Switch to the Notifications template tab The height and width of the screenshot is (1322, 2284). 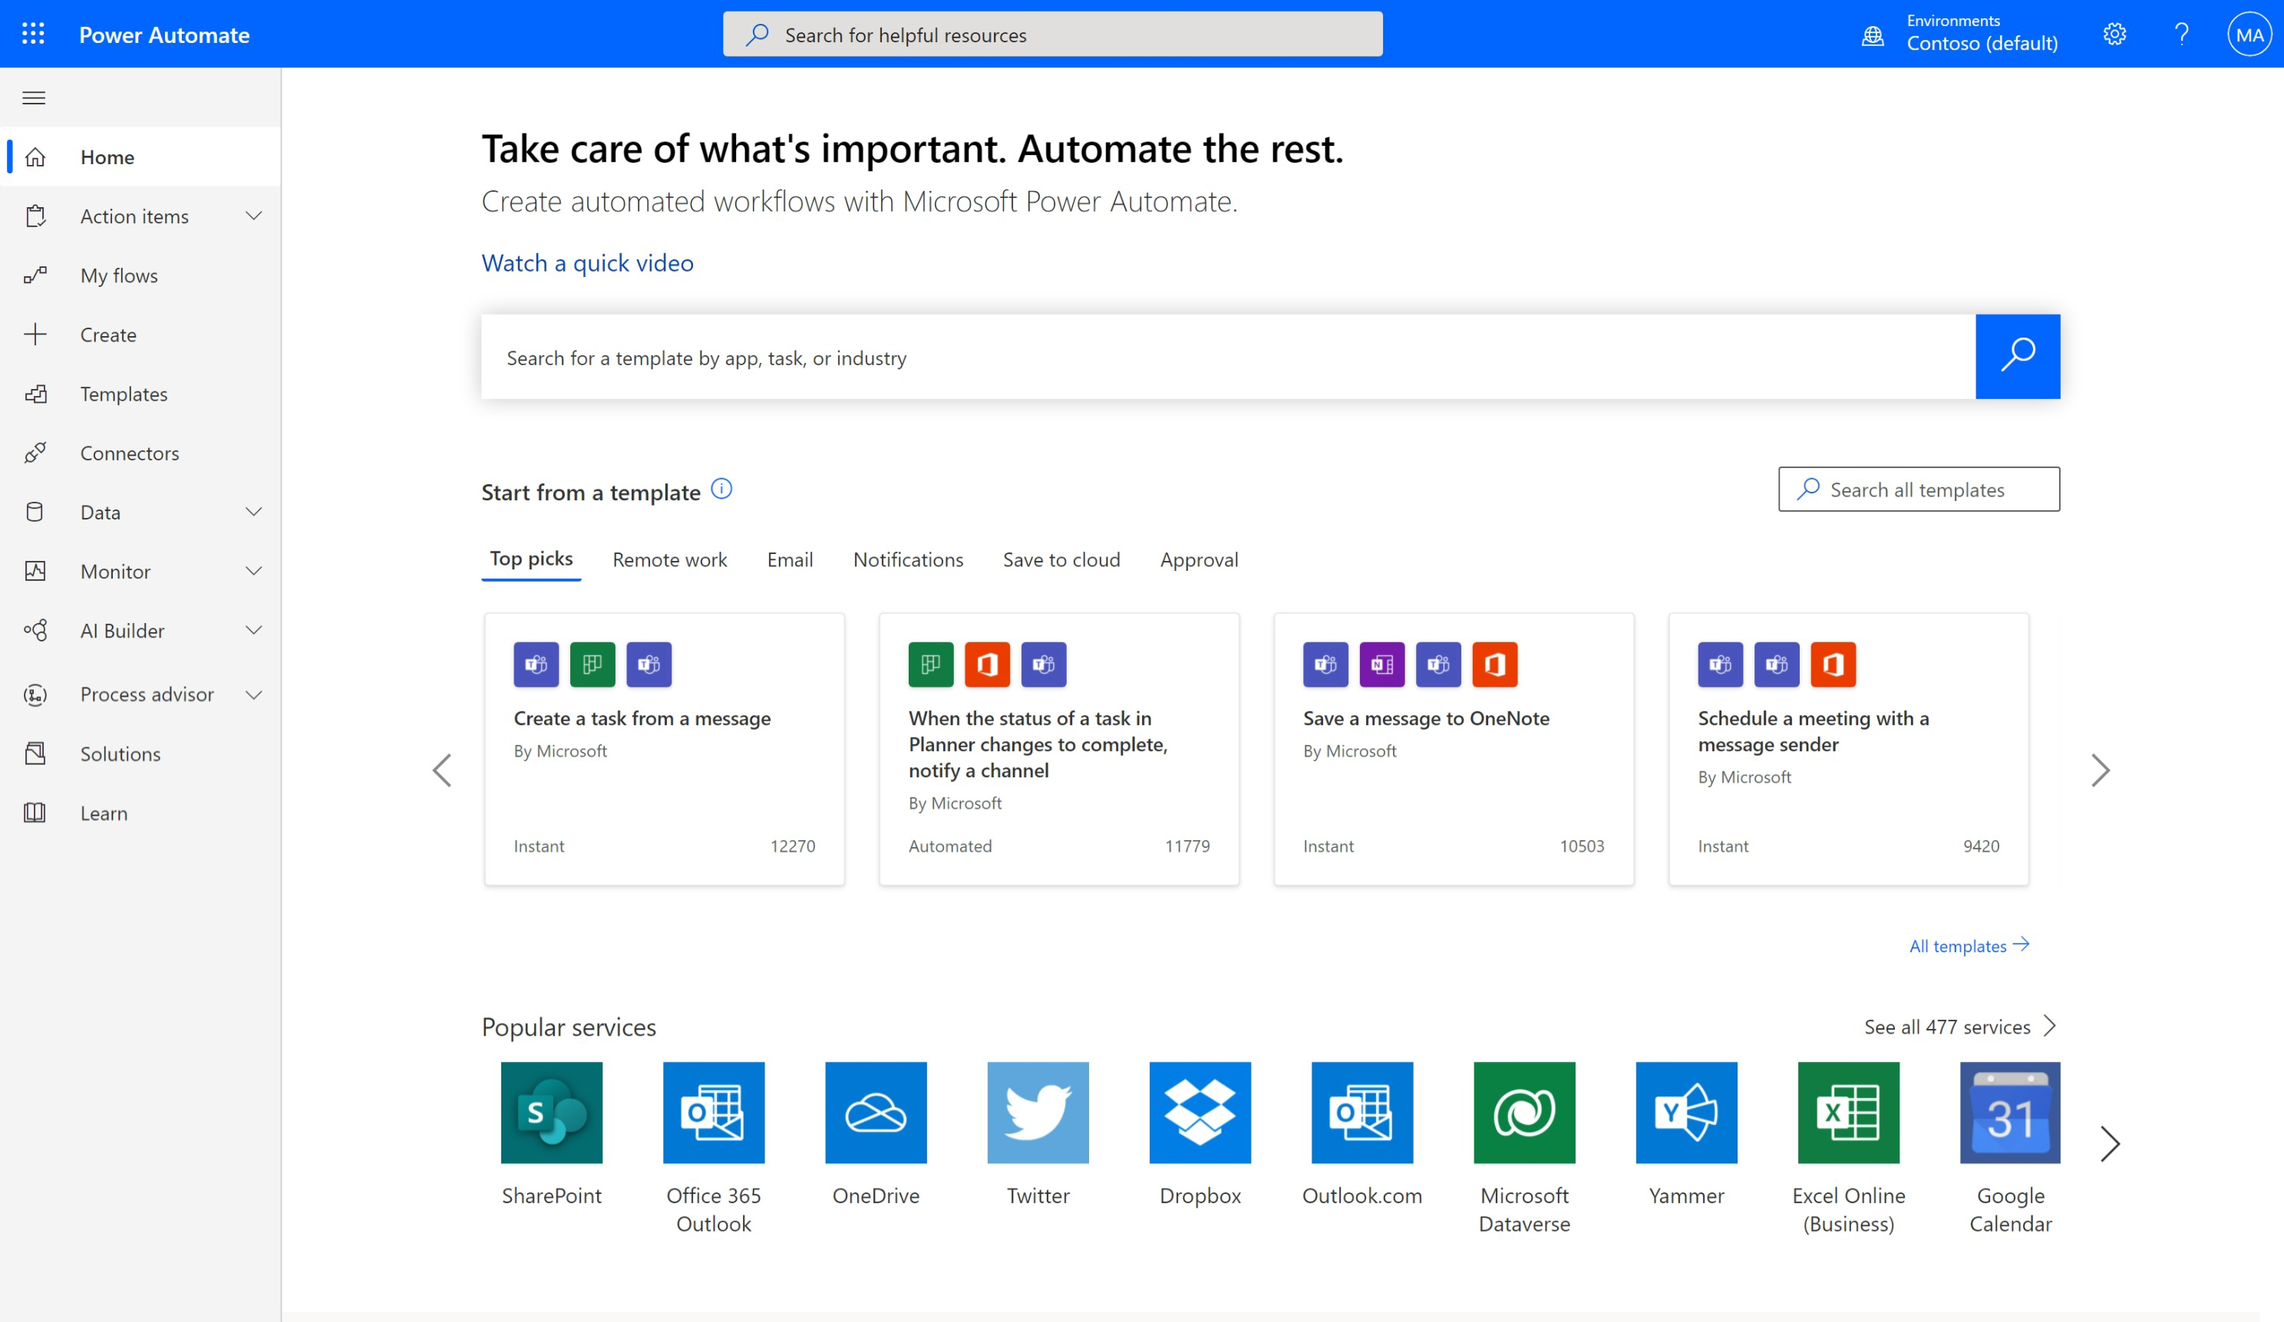click(908, 559)
